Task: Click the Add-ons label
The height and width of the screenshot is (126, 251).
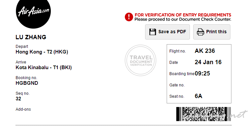Action: pos(23,109)
